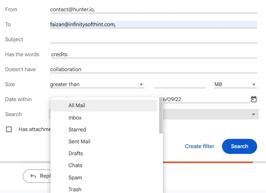Click the Reply button

pos(37,176)
